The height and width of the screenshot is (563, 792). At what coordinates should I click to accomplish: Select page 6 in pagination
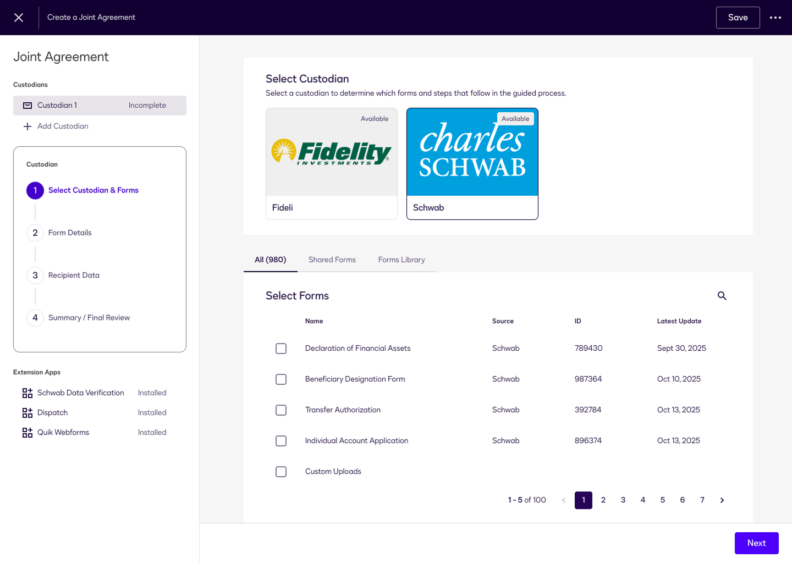coord(683,500)
